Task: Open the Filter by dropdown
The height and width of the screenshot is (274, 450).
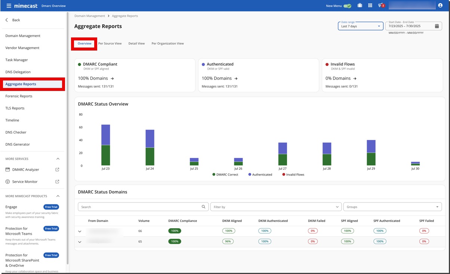Action: point(276,207)
